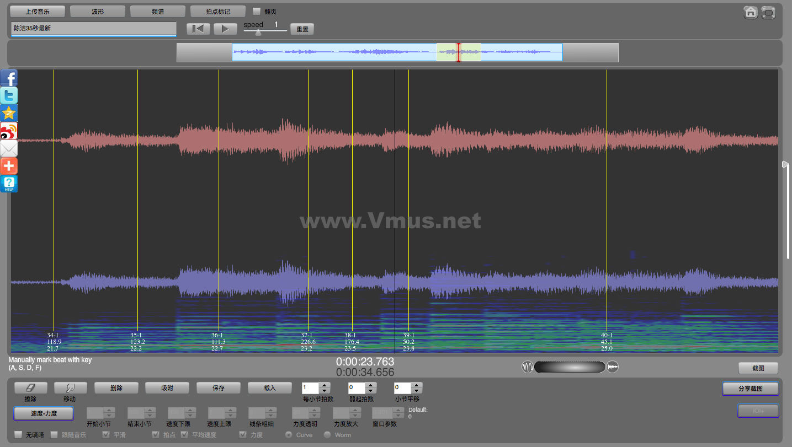
Task: Select the eraser (擦除) tool
Action: tap(31, 388)
